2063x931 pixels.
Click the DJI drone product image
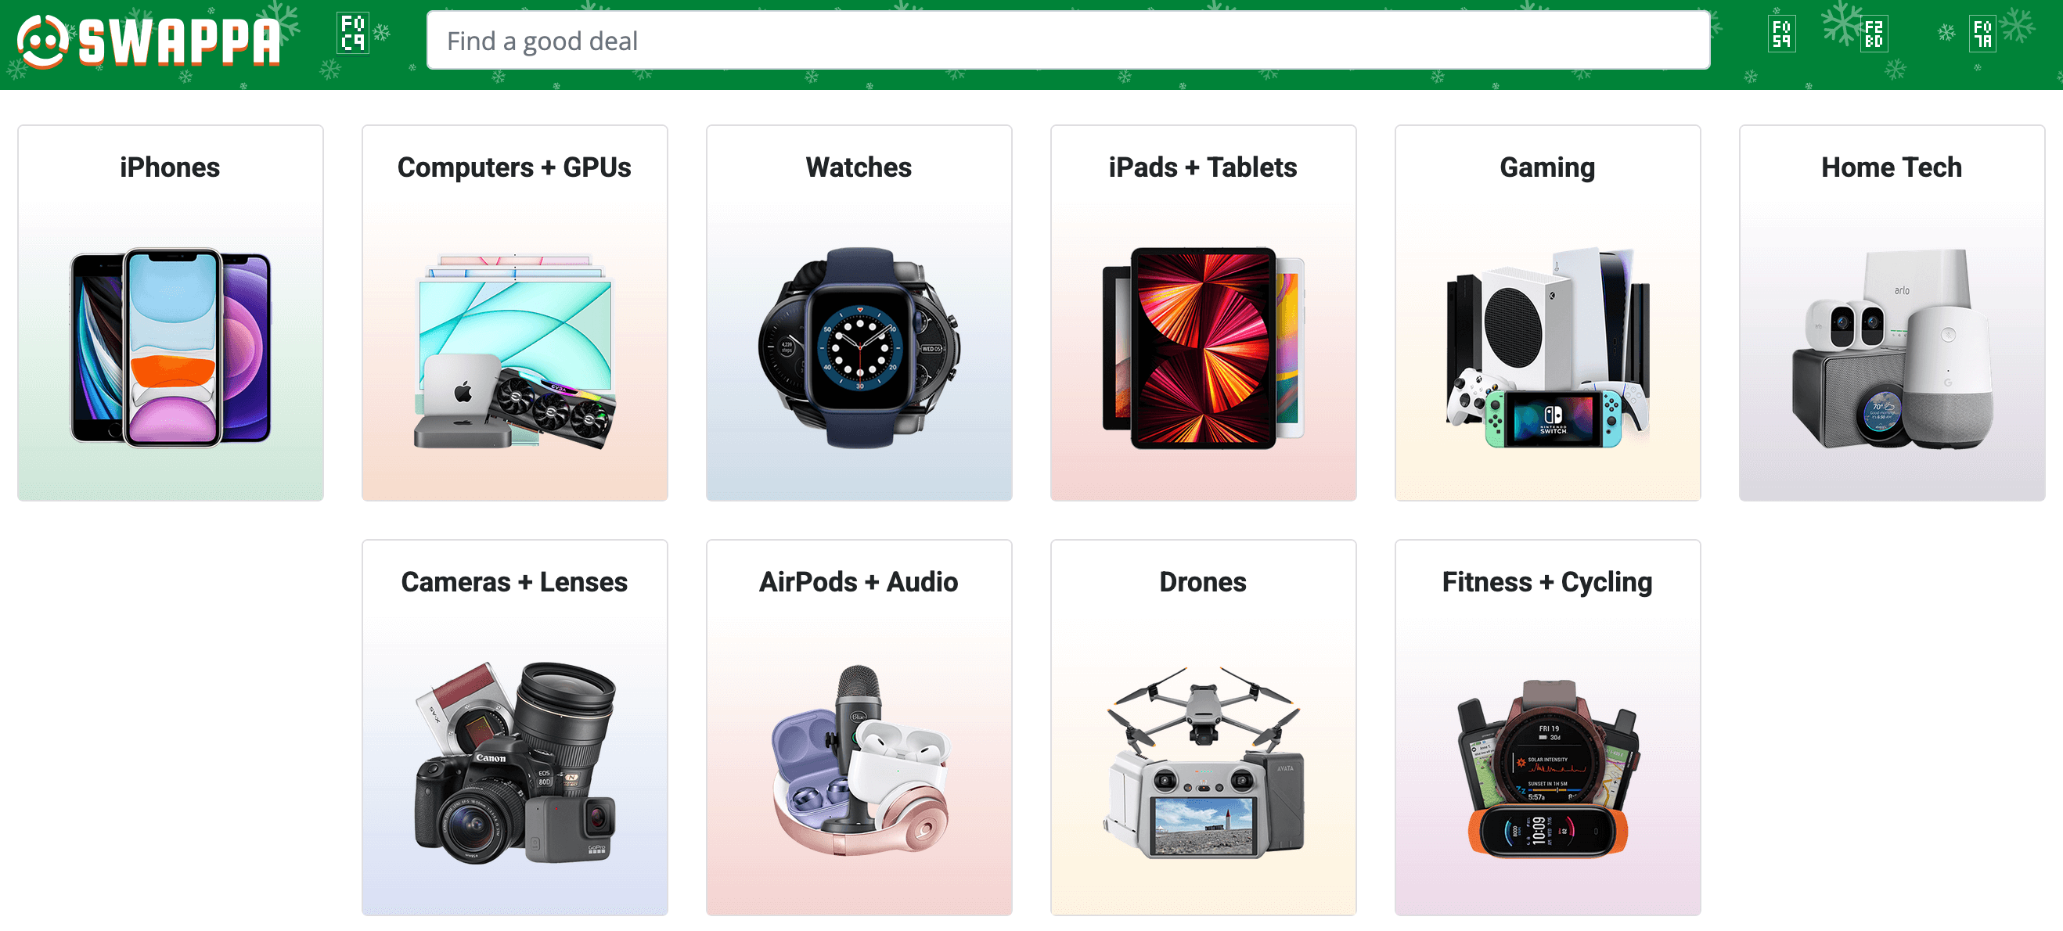pos(1203,762)
